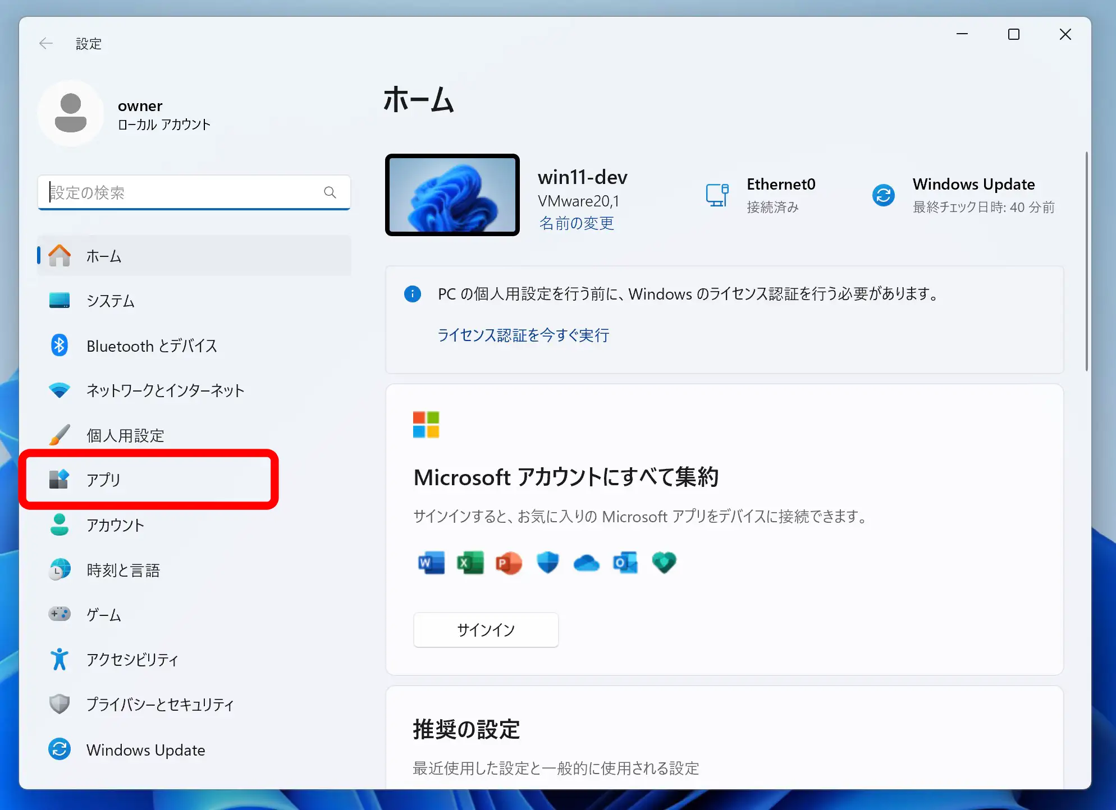Click the owner profile avatar
The width and height of the screenshot is (1116, 810).
click(x=71, y=113)
